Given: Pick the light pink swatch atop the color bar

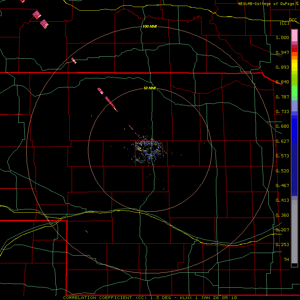Looking at the screenshot, I should pos(294,36).
